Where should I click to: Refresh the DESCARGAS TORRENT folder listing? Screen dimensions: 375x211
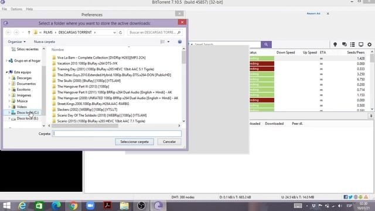click(121, 32)
